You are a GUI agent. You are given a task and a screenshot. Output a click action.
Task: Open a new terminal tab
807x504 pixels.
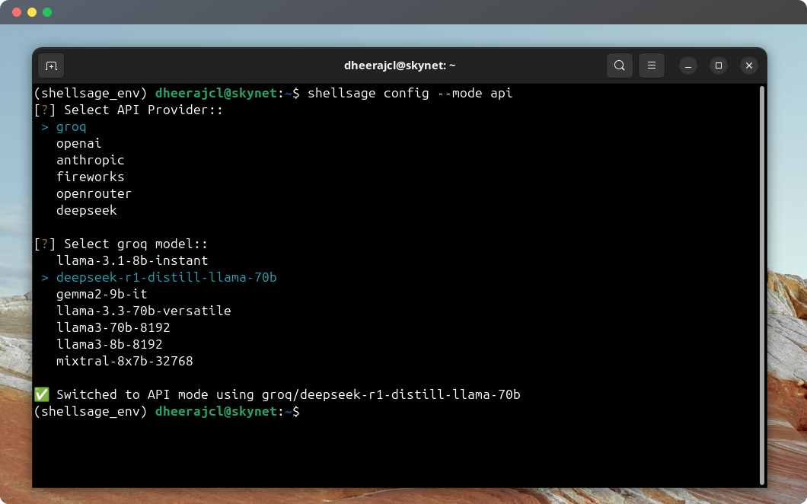click(x=51, y=66)
